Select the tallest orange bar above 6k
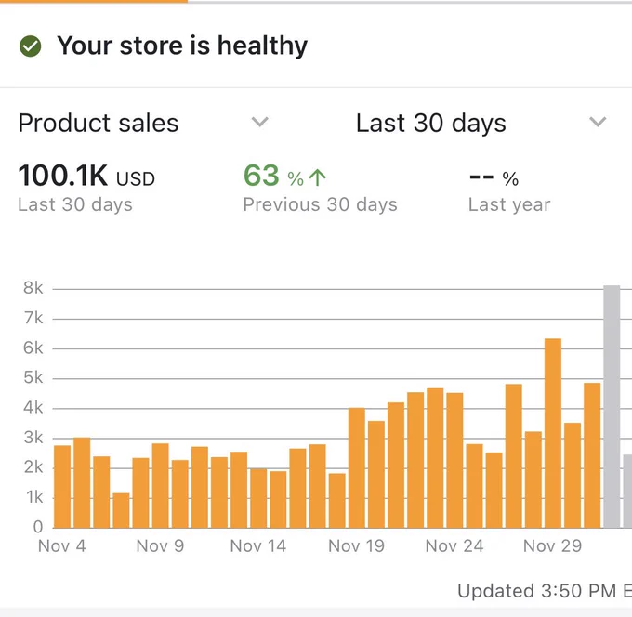This screenshot has width=632, height=617. click(x=553, y=433)
